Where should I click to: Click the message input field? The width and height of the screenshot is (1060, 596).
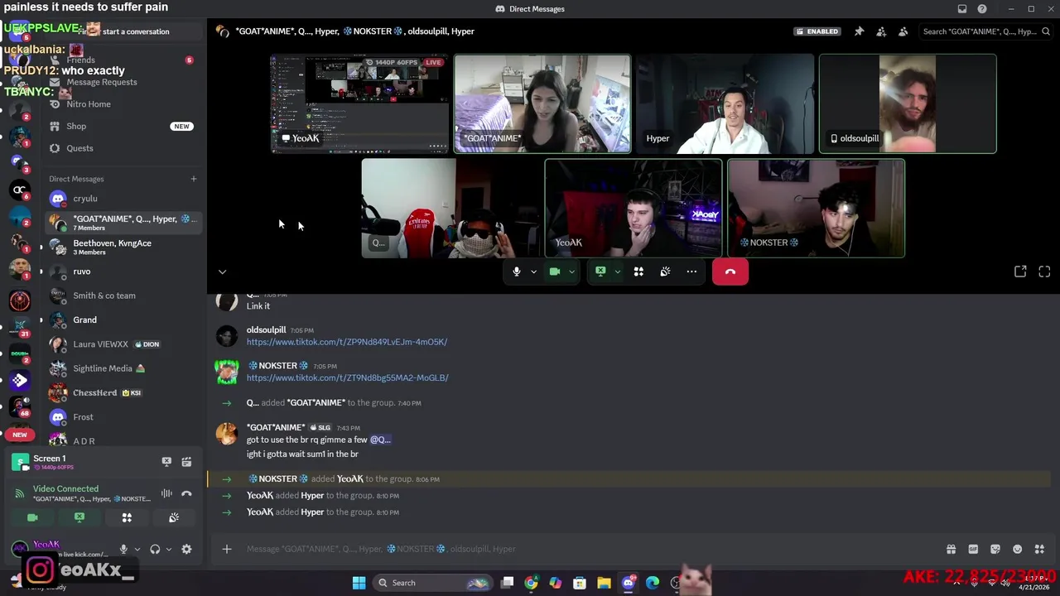pos(588,549)
